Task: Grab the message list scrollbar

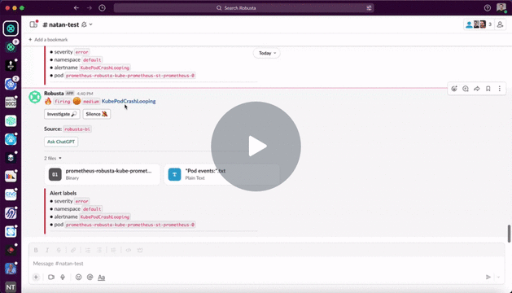Action: pyautogui.click(x=509, y=234)
